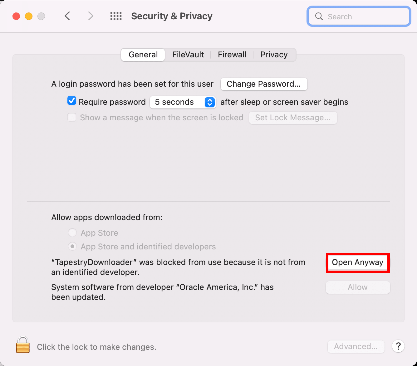Open the Firewall tab
This screenshot has height=366, width=417.
(x=232, y=55)
